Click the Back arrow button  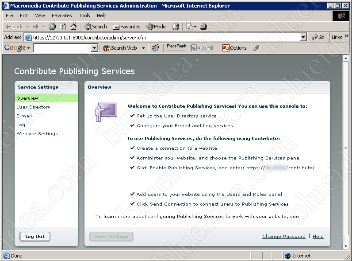tap(14, 27)
